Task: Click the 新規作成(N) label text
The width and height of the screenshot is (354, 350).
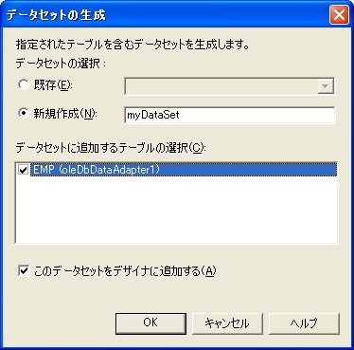Action: tap(65, 114)
